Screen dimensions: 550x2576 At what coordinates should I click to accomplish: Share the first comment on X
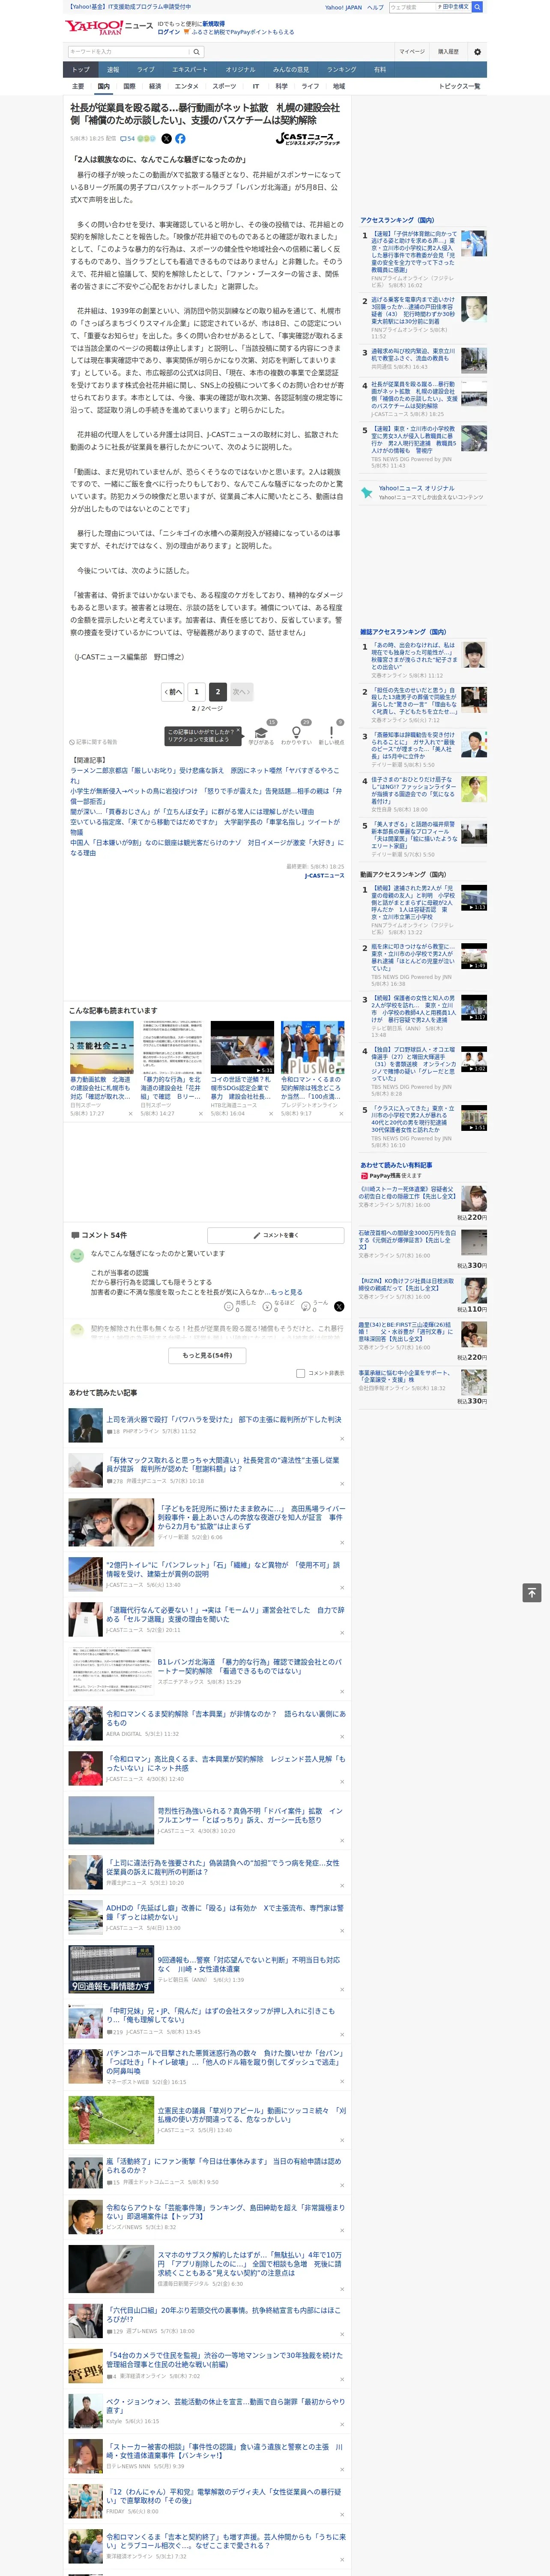[x=339, y=1306]
